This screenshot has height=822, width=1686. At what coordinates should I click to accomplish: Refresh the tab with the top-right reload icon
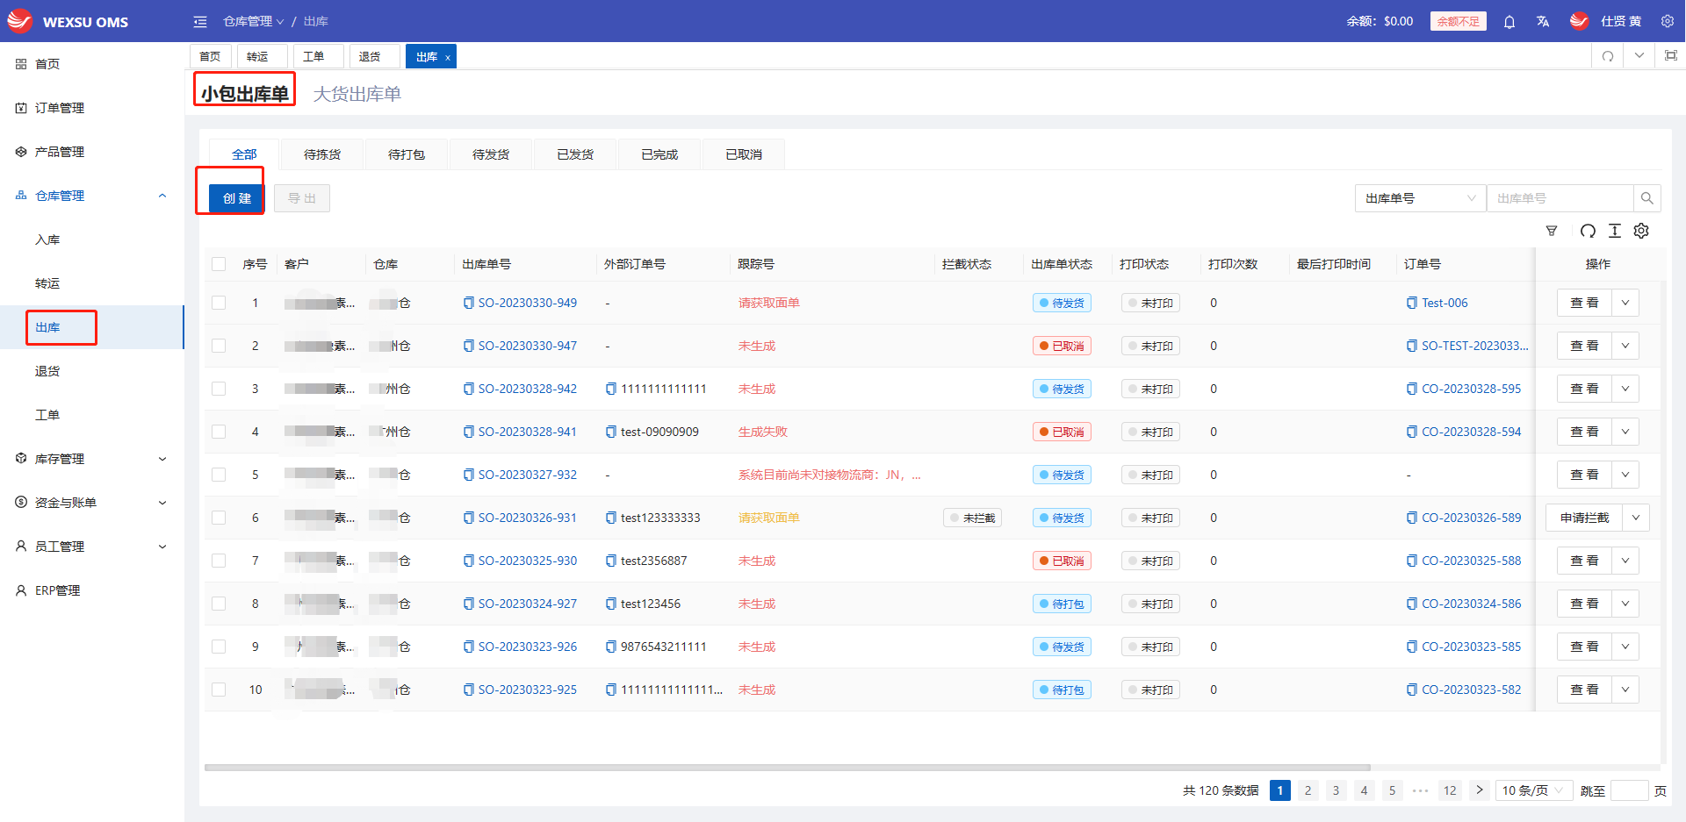(x=1608, y=56)
